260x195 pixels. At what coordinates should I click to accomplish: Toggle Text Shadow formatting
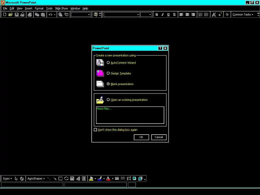click(174, 14)
